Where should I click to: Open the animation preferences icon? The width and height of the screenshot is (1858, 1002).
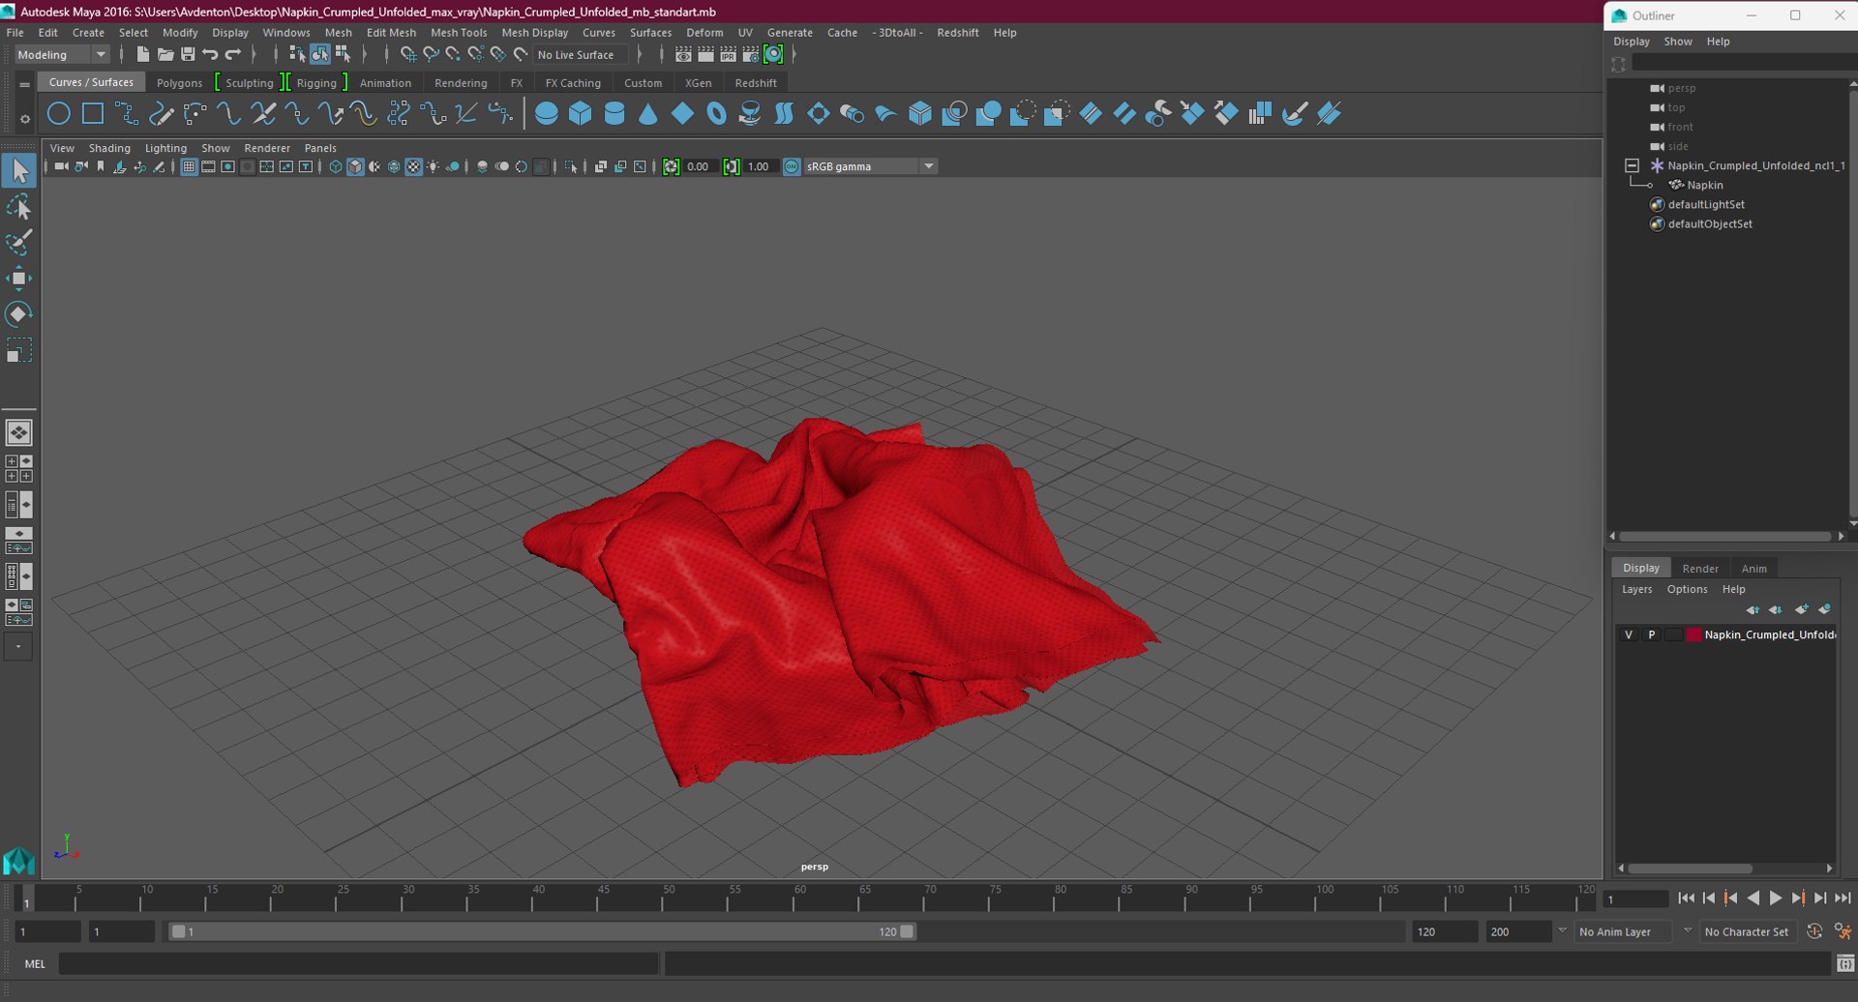(1843, 931)
